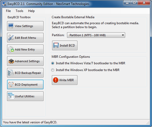The height and width of the screenshot is (127, 152).
Task: Click the BCD Deployment icon in toolbox
Action: pos(11,84)
